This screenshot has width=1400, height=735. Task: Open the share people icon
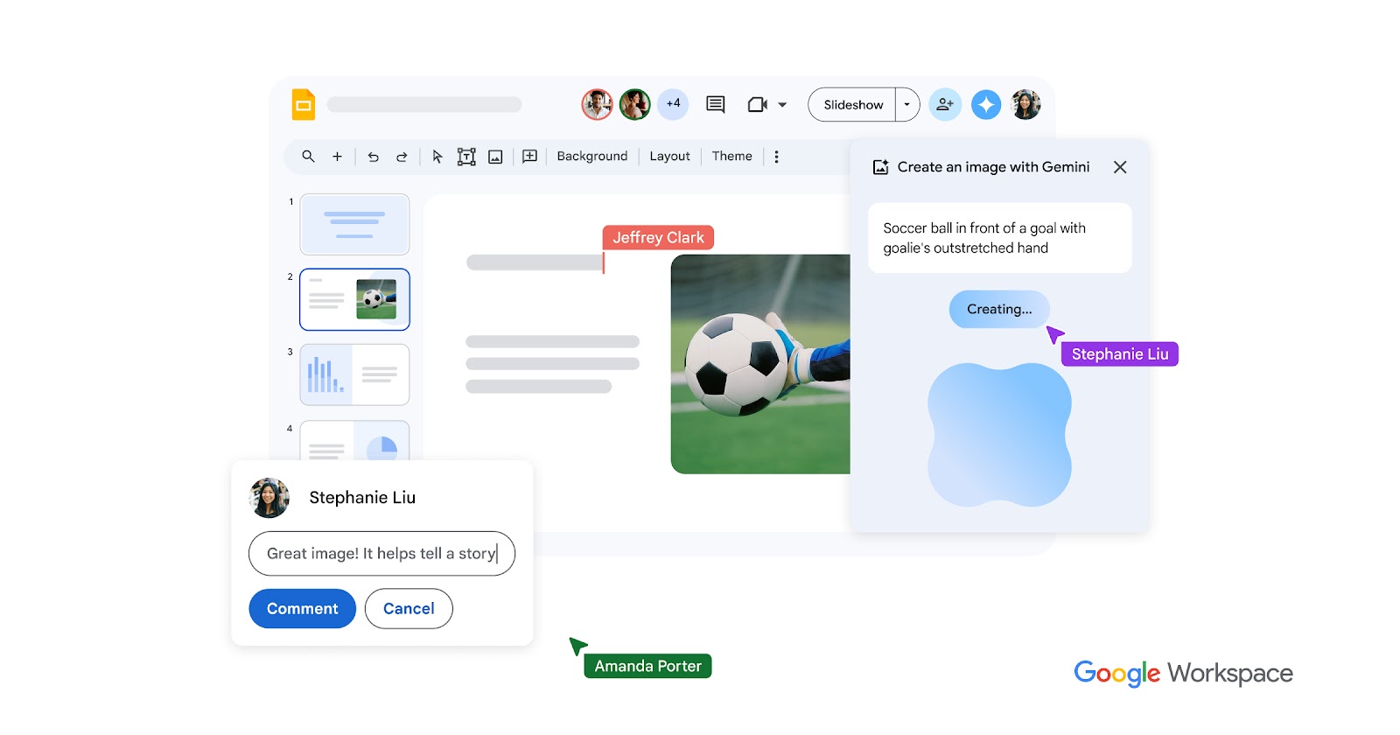945,105
